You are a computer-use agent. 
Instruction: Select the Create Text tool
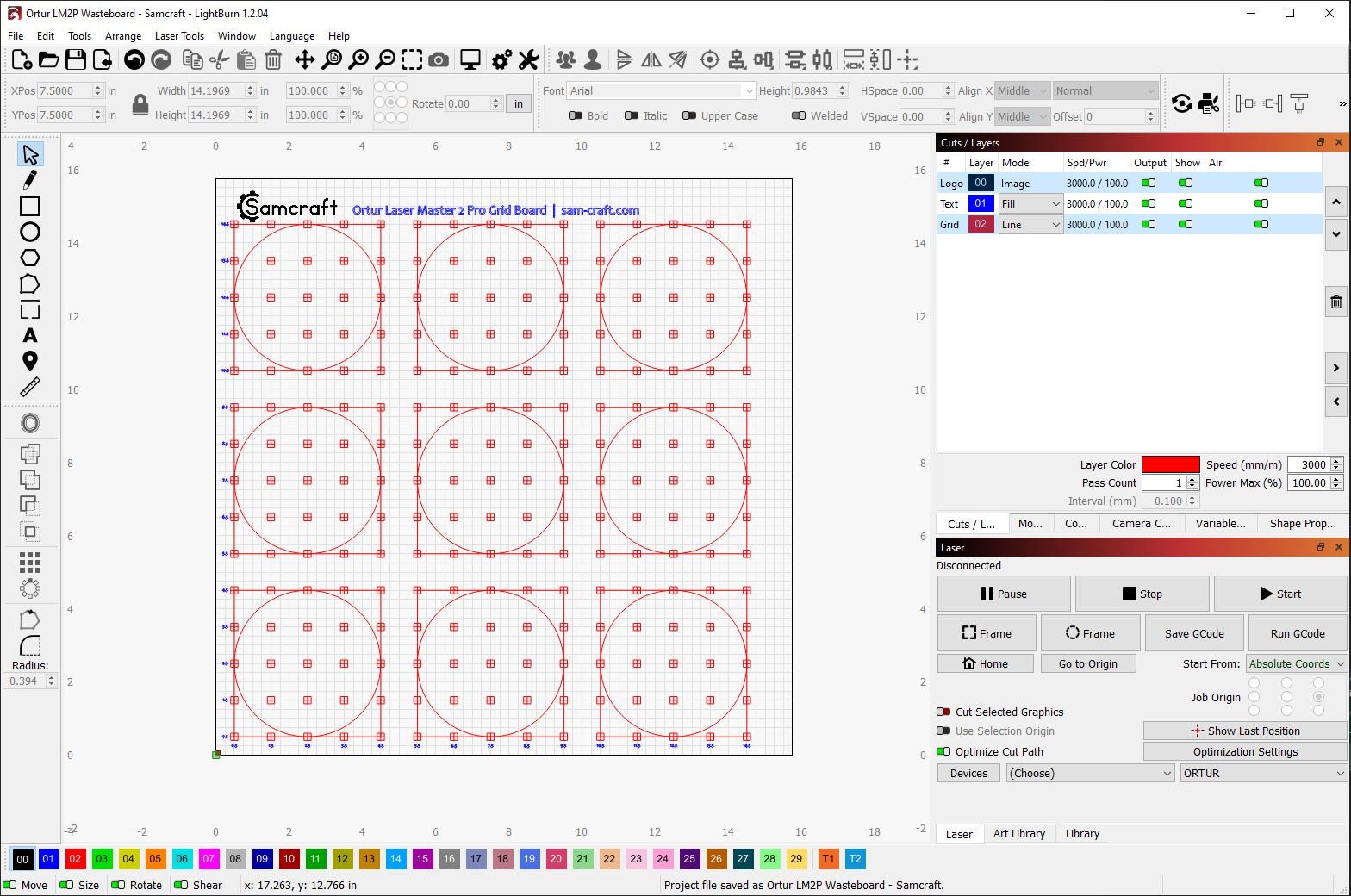pyautogui.click(x=30, y=335)
